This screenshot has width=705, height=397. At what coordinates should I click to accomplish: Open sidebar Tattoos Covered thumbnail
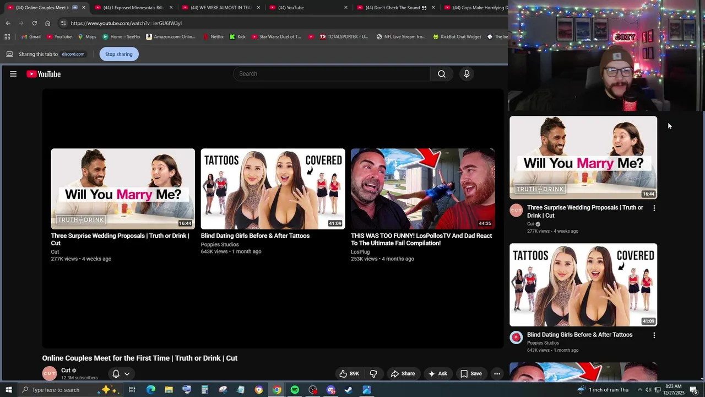click(583, 285)
